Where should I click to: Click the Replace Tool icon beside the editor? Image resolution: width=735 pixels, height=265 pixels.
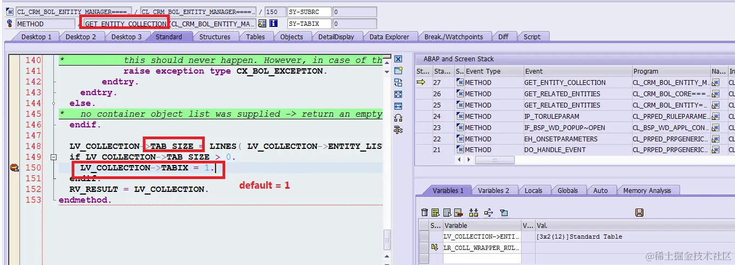399,83
